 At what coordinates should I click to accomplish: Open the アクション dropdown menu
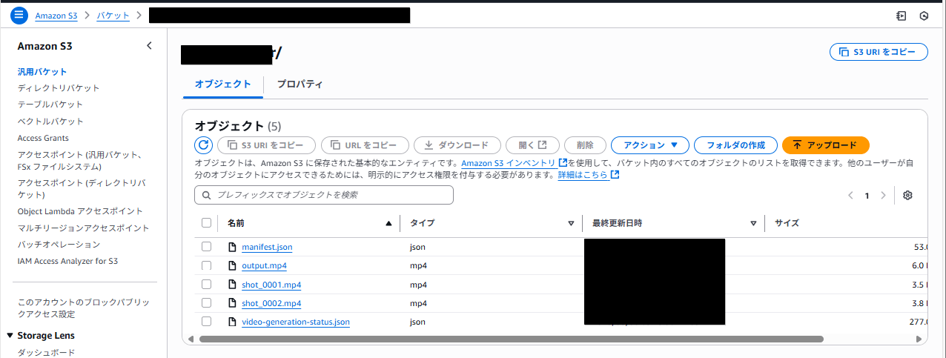(x=650, y=145)
